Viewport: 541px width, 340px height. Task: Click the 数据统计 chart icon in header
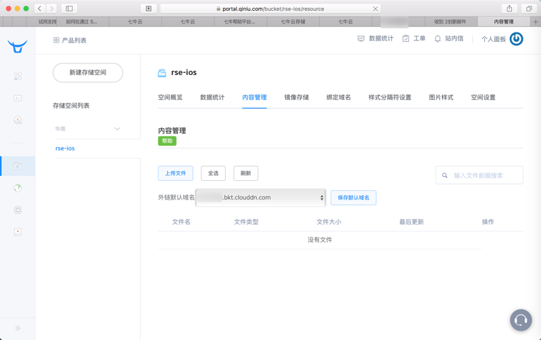361,38
